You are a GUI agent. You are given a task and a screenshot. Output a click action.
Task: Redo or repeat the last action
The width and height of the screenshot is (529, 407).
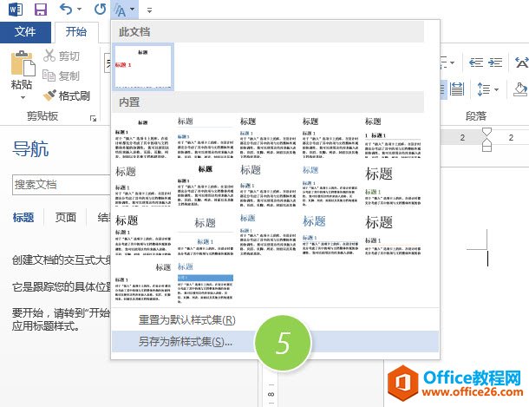coord(101,9)
